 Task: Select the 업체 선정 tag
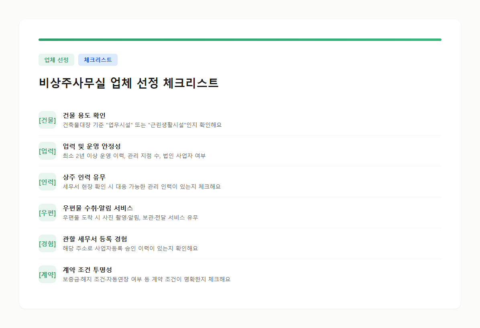pos(56,59)
